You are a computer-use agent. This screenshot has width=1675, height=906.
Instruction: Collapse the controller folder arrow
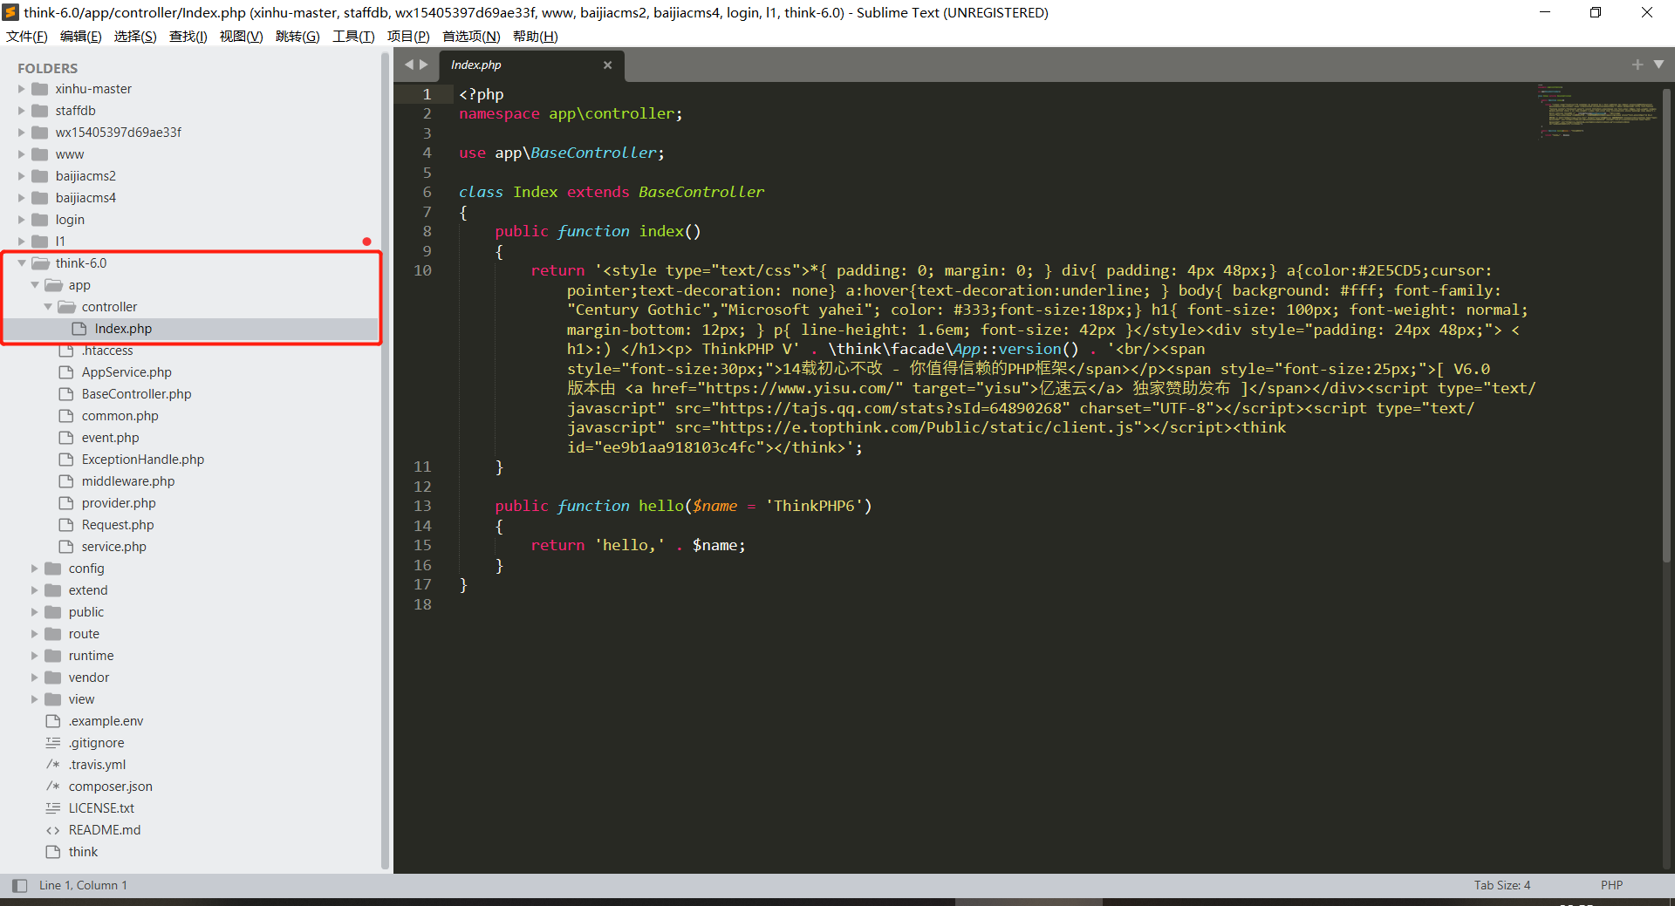click(x=48, y=307)
